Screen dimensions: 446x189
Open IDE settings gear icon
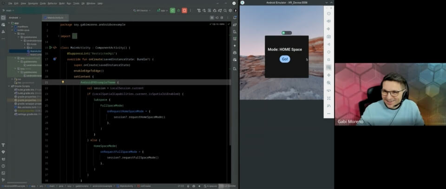(230, 11)
